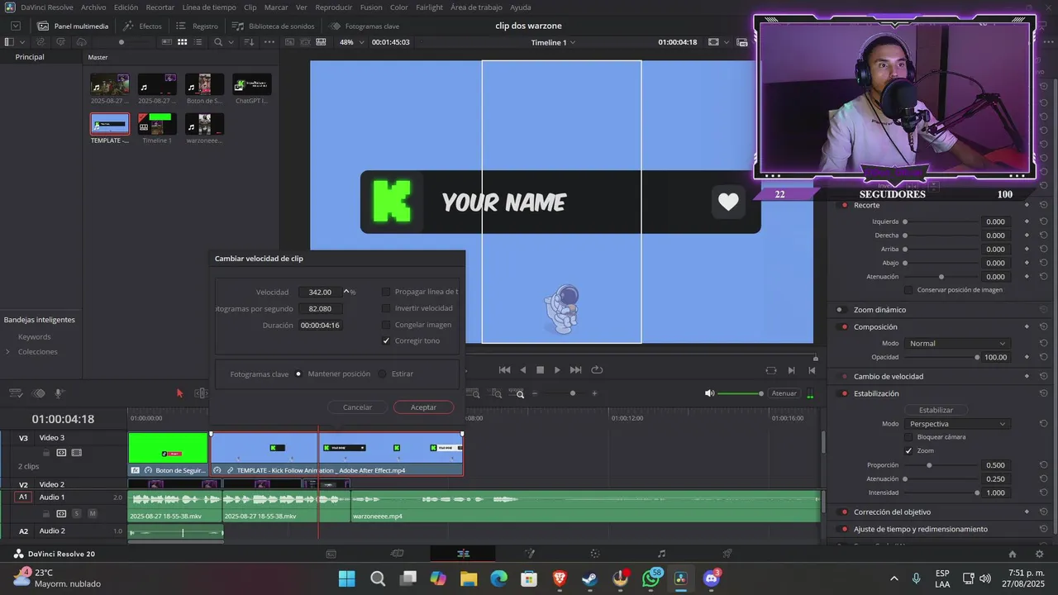Open the Panel multimedia media pool
This screenshot has width=1058, height=595.
click(73, 26)
